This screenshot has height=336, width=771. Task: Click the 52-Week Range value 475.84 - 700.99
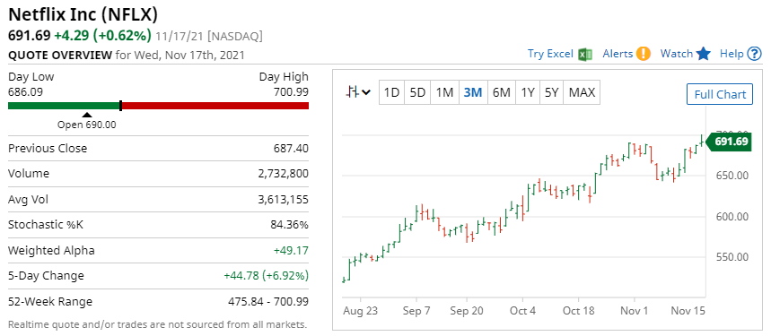[x=268, y=301]
